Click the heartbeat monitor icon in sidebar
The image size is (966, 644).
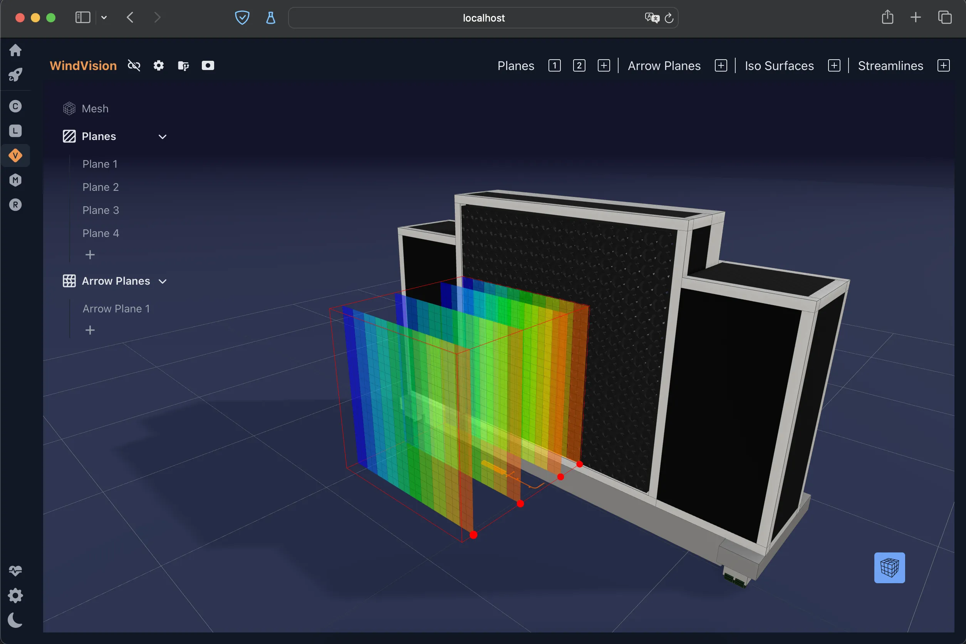[x=16, y=571]
